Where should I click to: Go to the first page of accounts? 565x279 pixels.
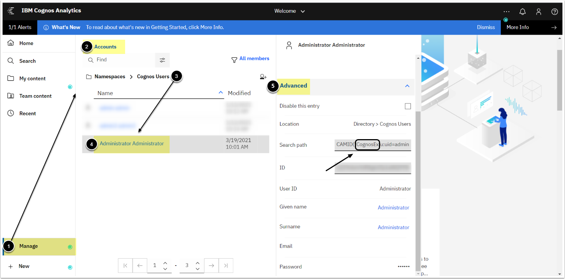(x=125, y=266)
